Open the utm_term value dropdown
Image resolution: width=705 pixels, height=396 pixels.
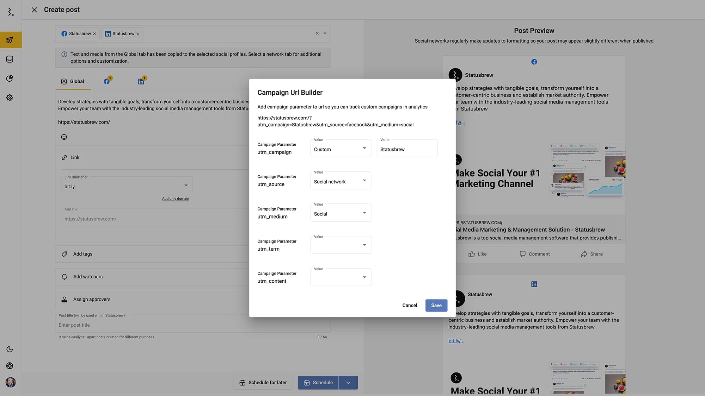(341, 245)
